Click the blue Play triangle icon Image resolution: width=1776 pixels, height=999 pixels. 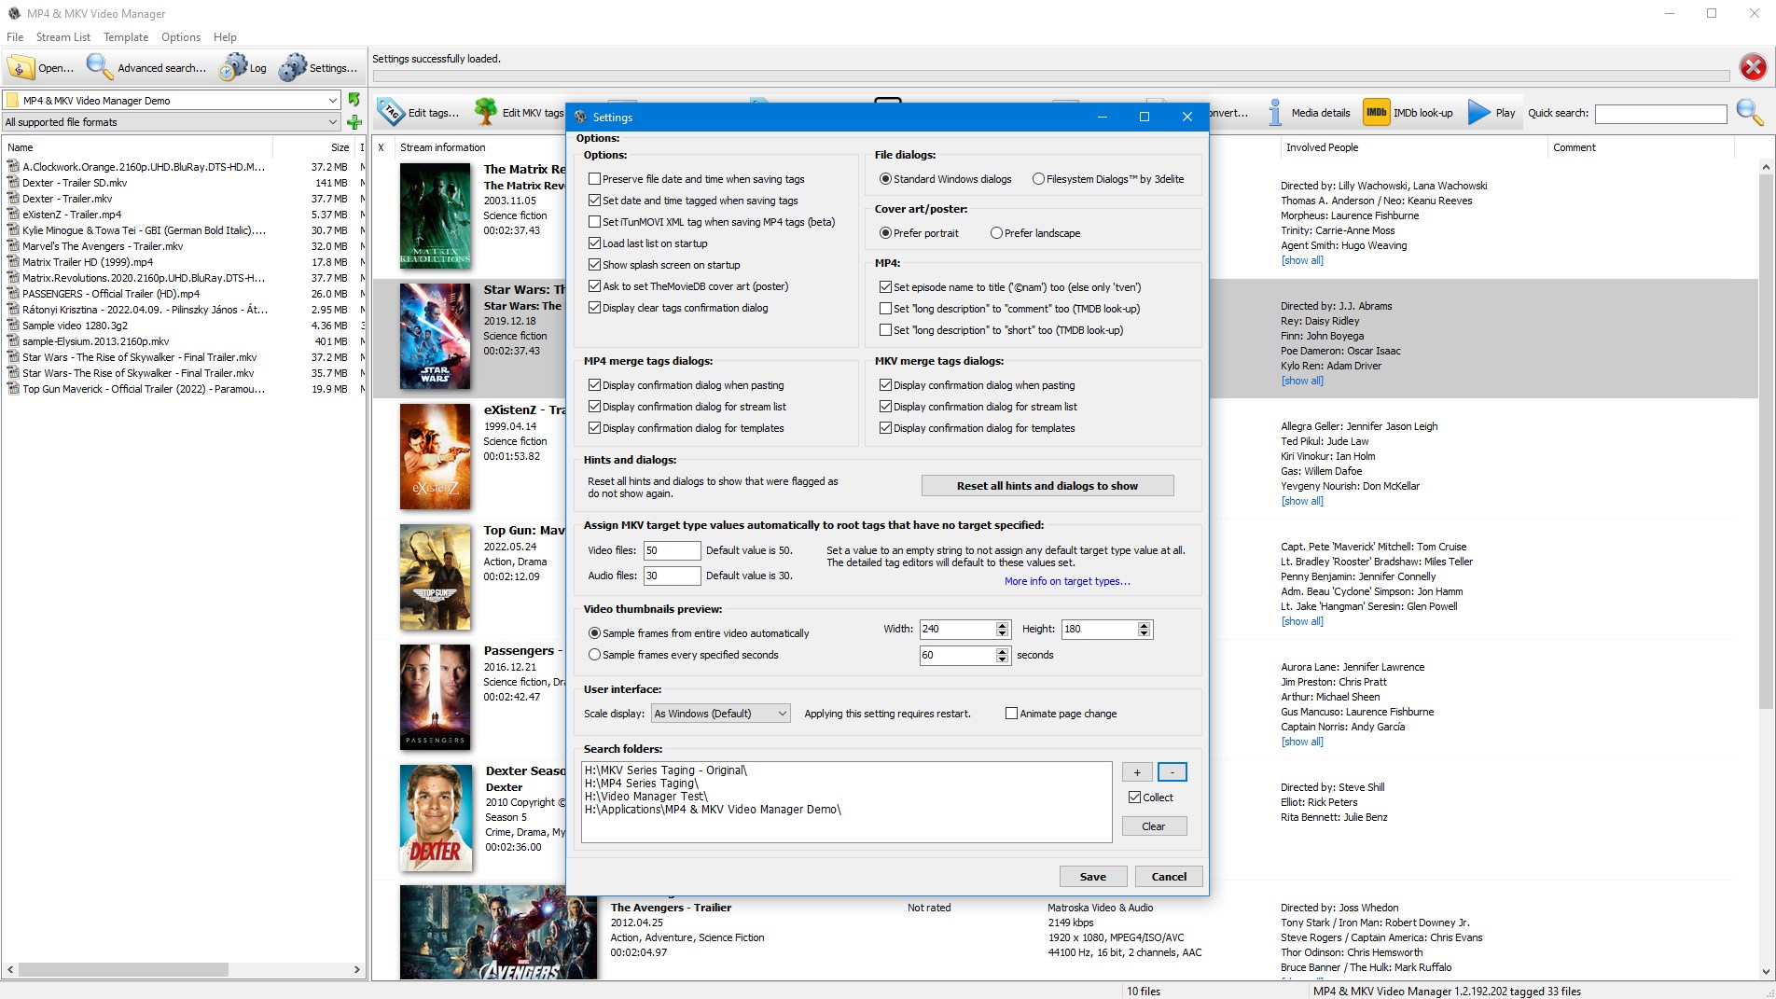pos(1478,113)
